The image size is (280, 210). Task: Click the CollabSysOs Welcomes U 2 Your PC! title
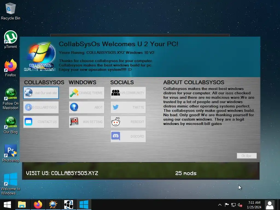pos(118,44)
